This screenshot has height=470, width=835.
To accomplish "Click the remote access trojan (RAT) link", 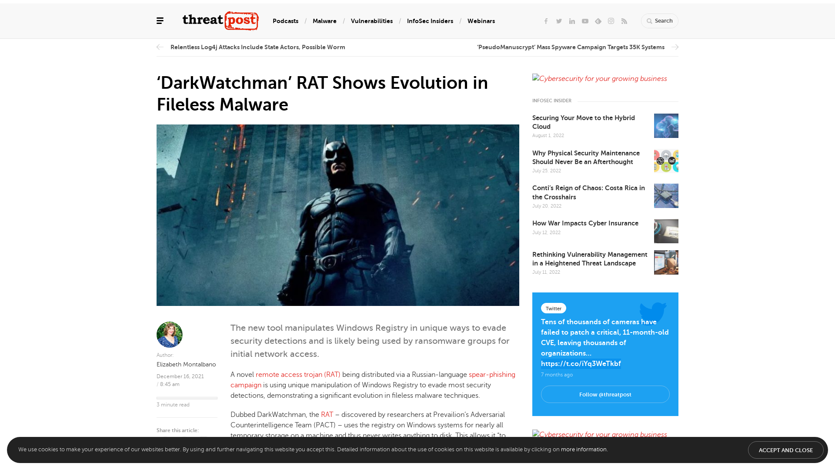I will point(298,375).
